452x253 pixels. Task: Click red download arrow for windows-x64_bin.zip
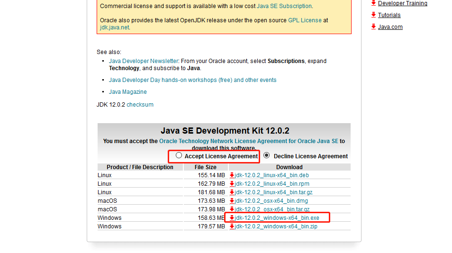click(x=232, y=226)
